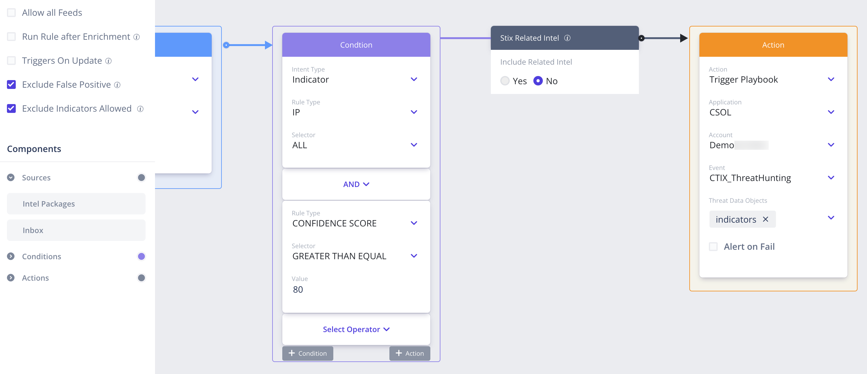Click info icon next to Triggers On Update
Screen dimensions: 867x374
pos(108,61)
